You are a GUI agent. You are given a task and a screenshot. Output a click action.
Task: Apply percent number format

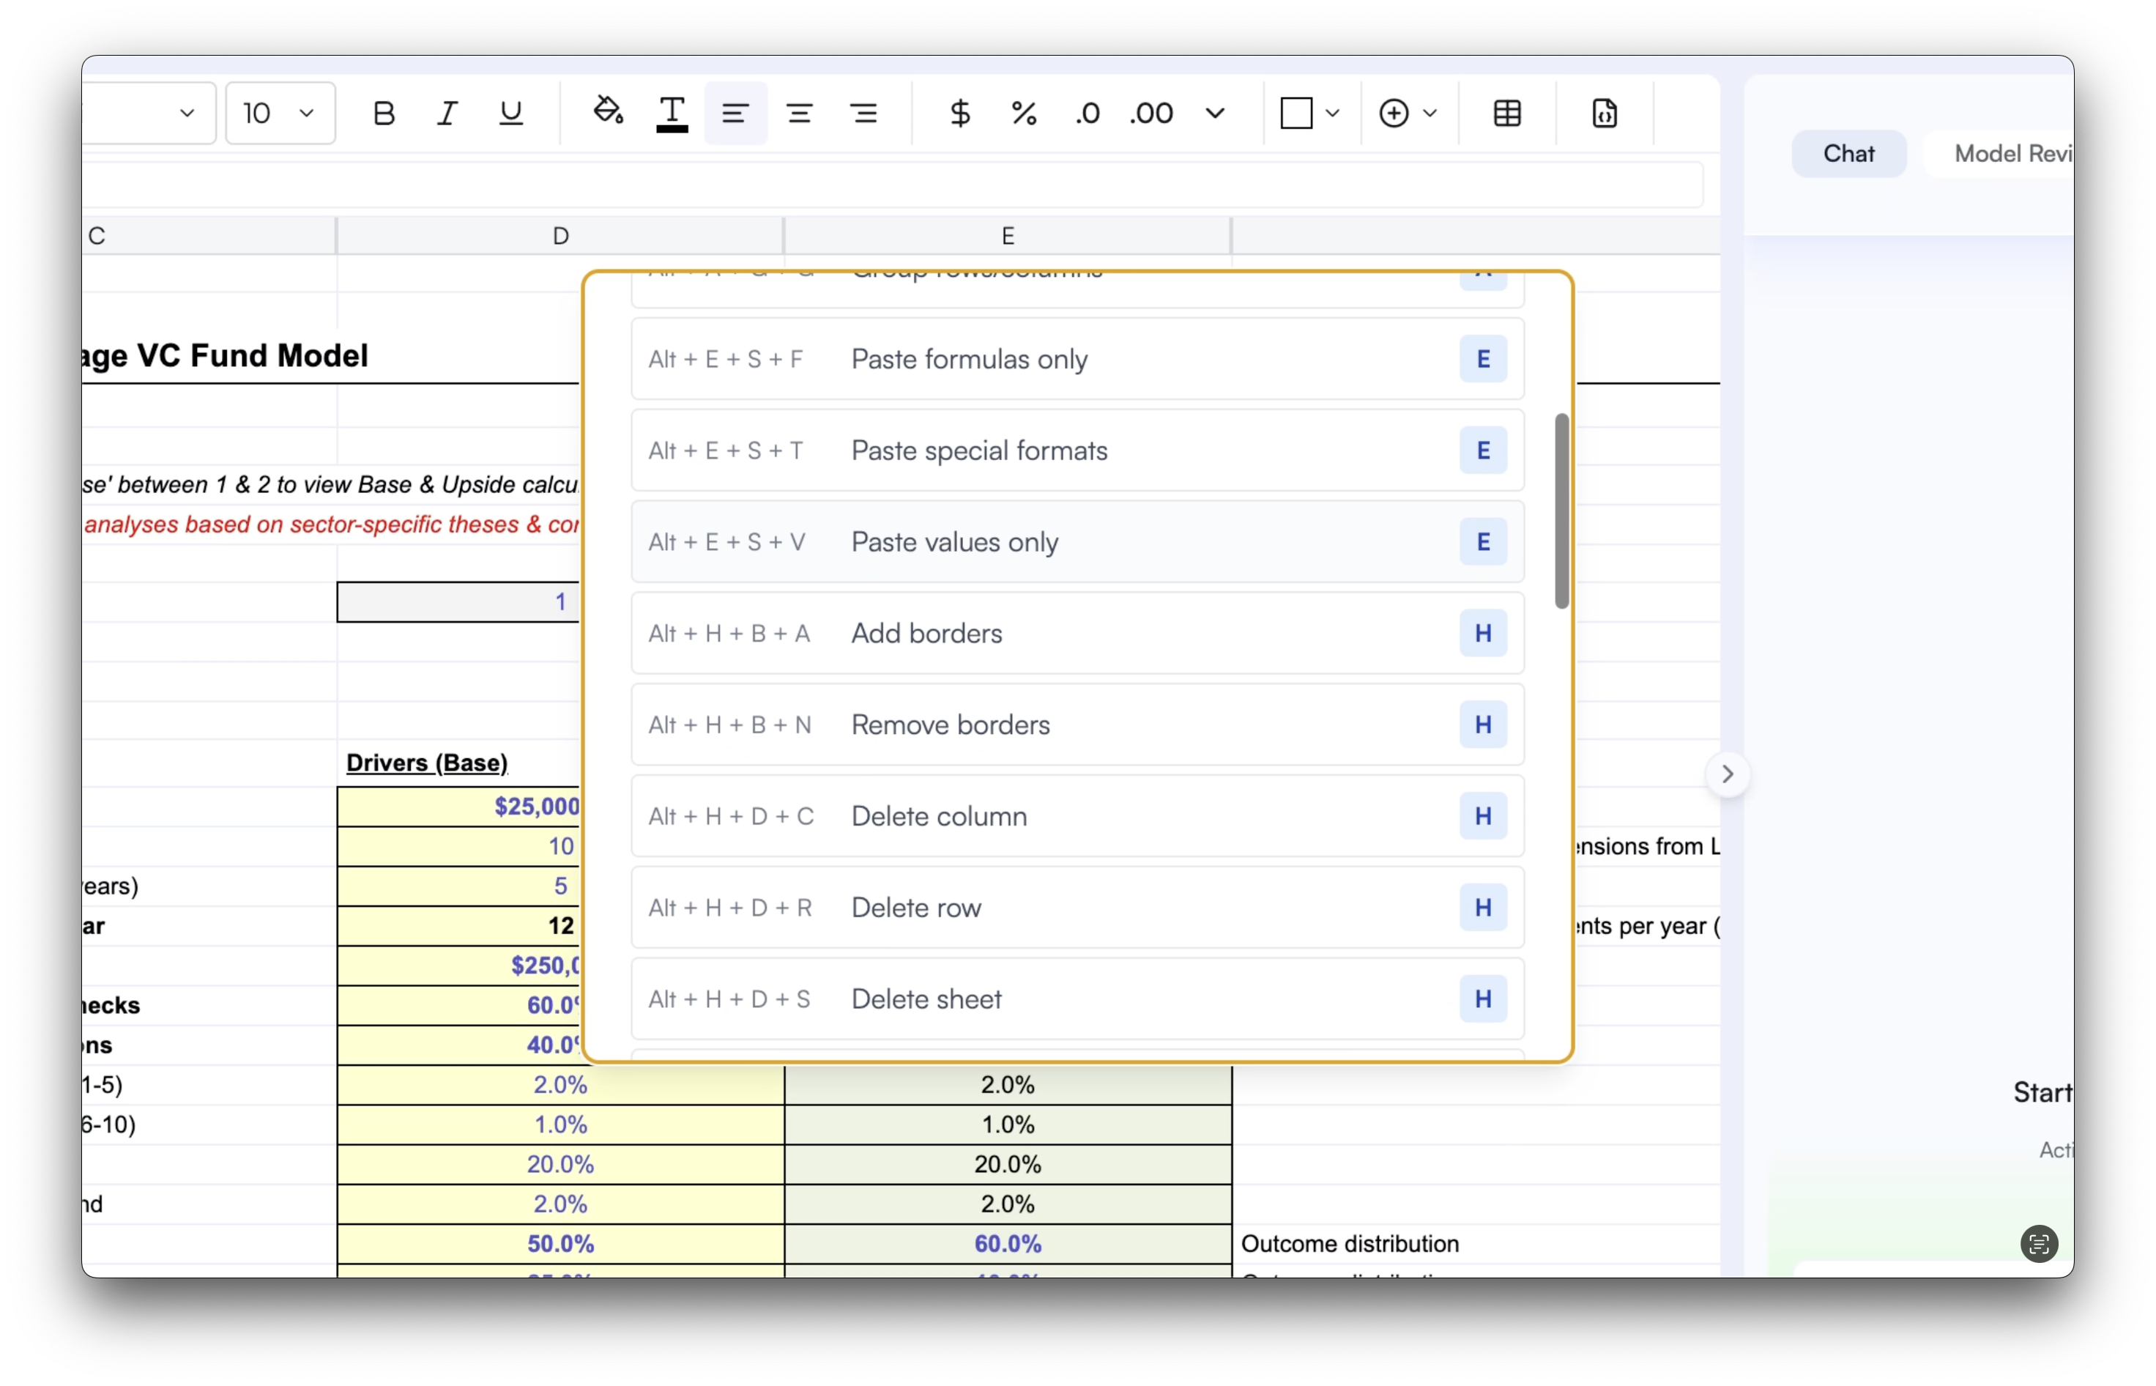click(1024, 114)
